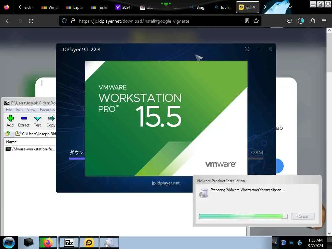
Task: Click the Firefox back button
Action: tap(8, 21)
